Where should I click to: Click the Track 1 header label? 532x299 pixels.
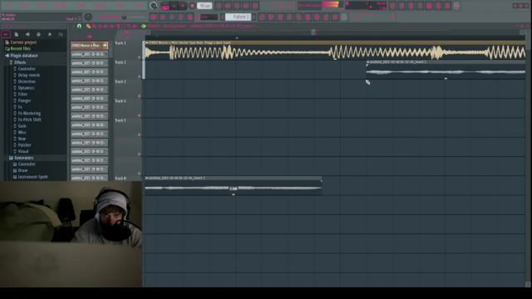click(121, 43)
